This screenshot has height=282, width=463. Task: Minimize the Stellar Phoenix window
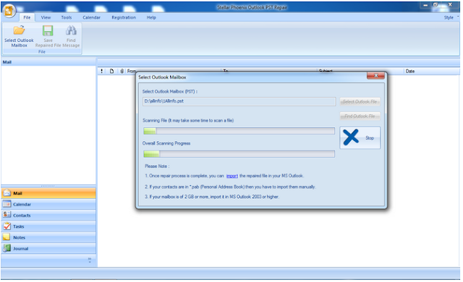[x=425, y=5]
